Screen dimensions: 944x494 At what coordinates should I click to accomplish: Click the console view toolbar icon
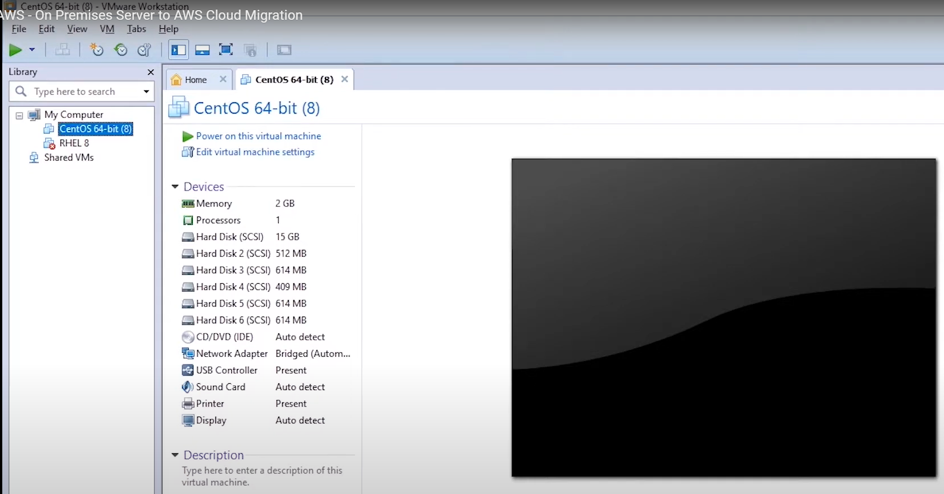[x=284, y=50]
